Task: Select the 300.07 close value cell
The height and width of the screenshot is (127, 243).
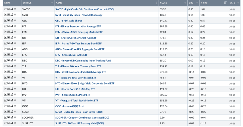Action: pyautogui.click(x=173, y=95)
